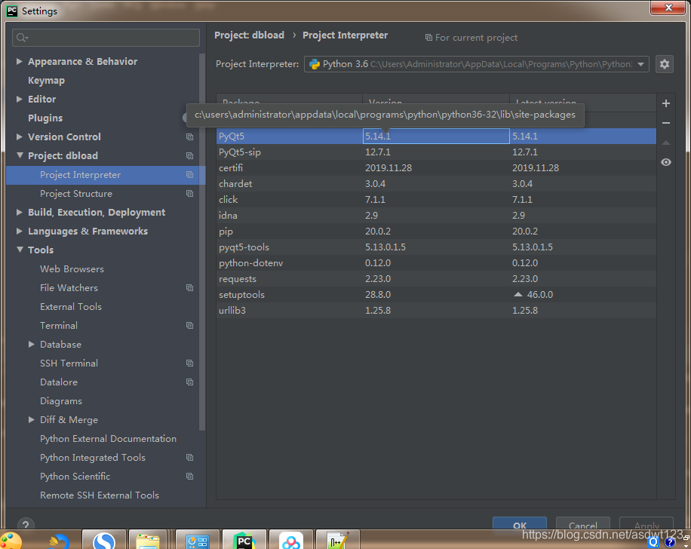The image size is (691, 549).
Task: Toggle the show early releases eye icon
Action: point(666,162)
